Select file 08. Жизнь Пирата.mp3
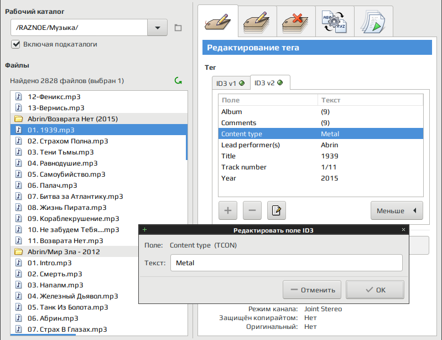Screen dimensions: 442x340 tap(98, 208)
